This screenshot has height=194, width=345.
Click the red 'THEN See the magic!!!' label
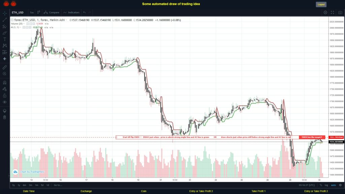(312, 137)
